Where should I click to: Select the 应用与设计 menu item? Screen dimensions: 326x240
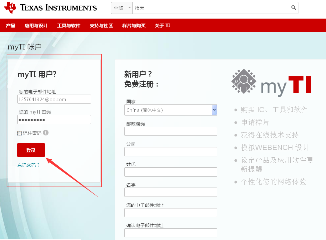(x=36, y=25)
